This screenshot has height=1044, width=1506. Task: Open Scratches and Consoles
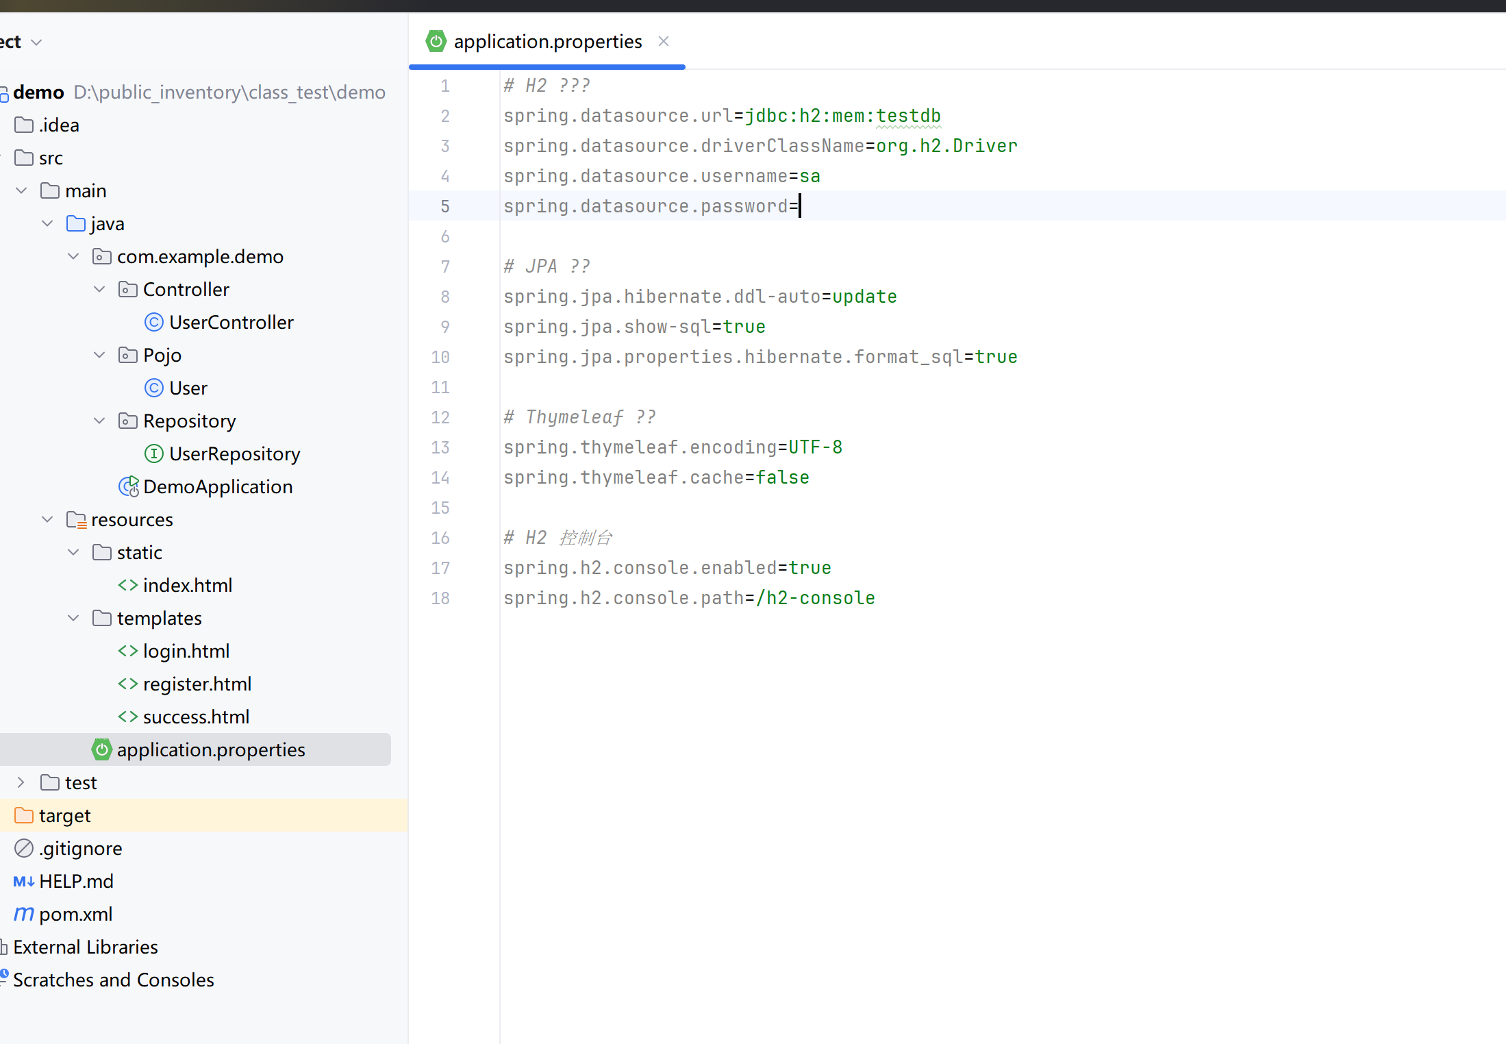pos(114,980)
